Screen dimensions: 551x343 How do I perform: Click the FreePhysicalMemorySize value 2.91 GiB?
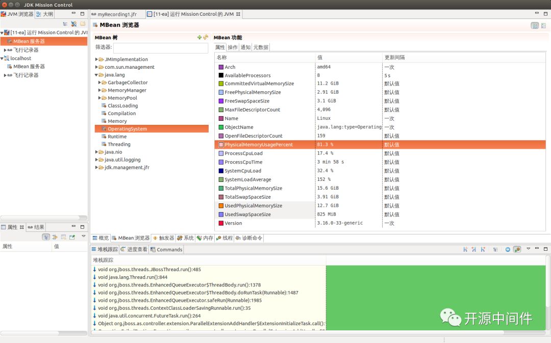tap(328, 92)
